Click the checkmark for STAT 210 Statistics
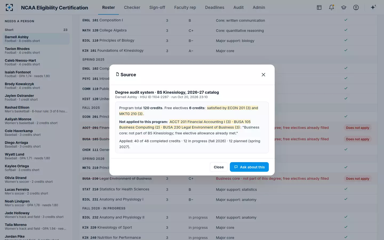The width and height of the screenshot is (384, 240). pos(346,189)
